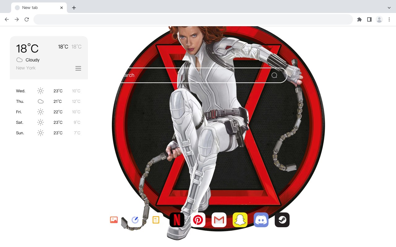Go forward to next page

17,19
